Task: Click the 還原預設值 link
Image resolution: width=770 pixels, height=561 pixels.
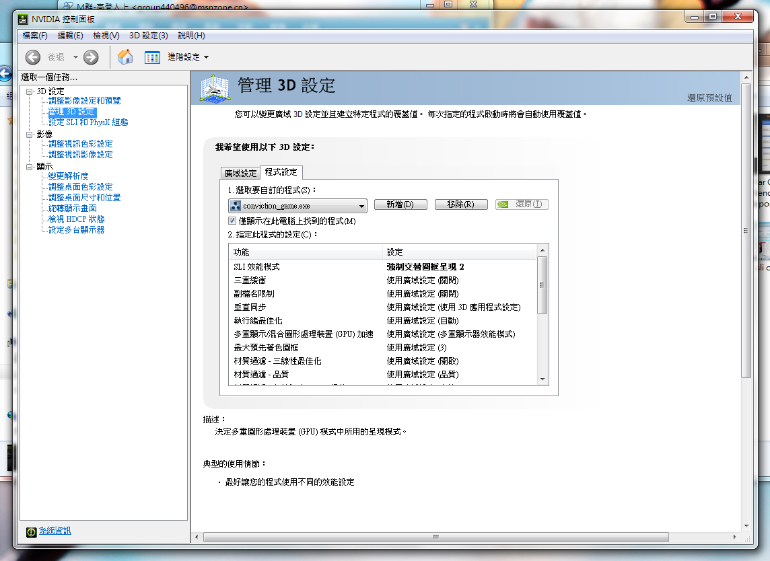Action: pos(709,98)
